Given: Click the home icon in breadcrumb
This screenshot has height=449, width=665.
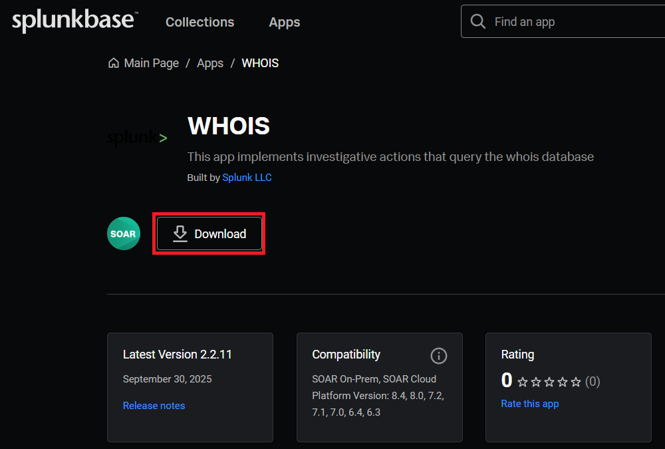Looking at the screenshot, I should (x=114, y=63).
